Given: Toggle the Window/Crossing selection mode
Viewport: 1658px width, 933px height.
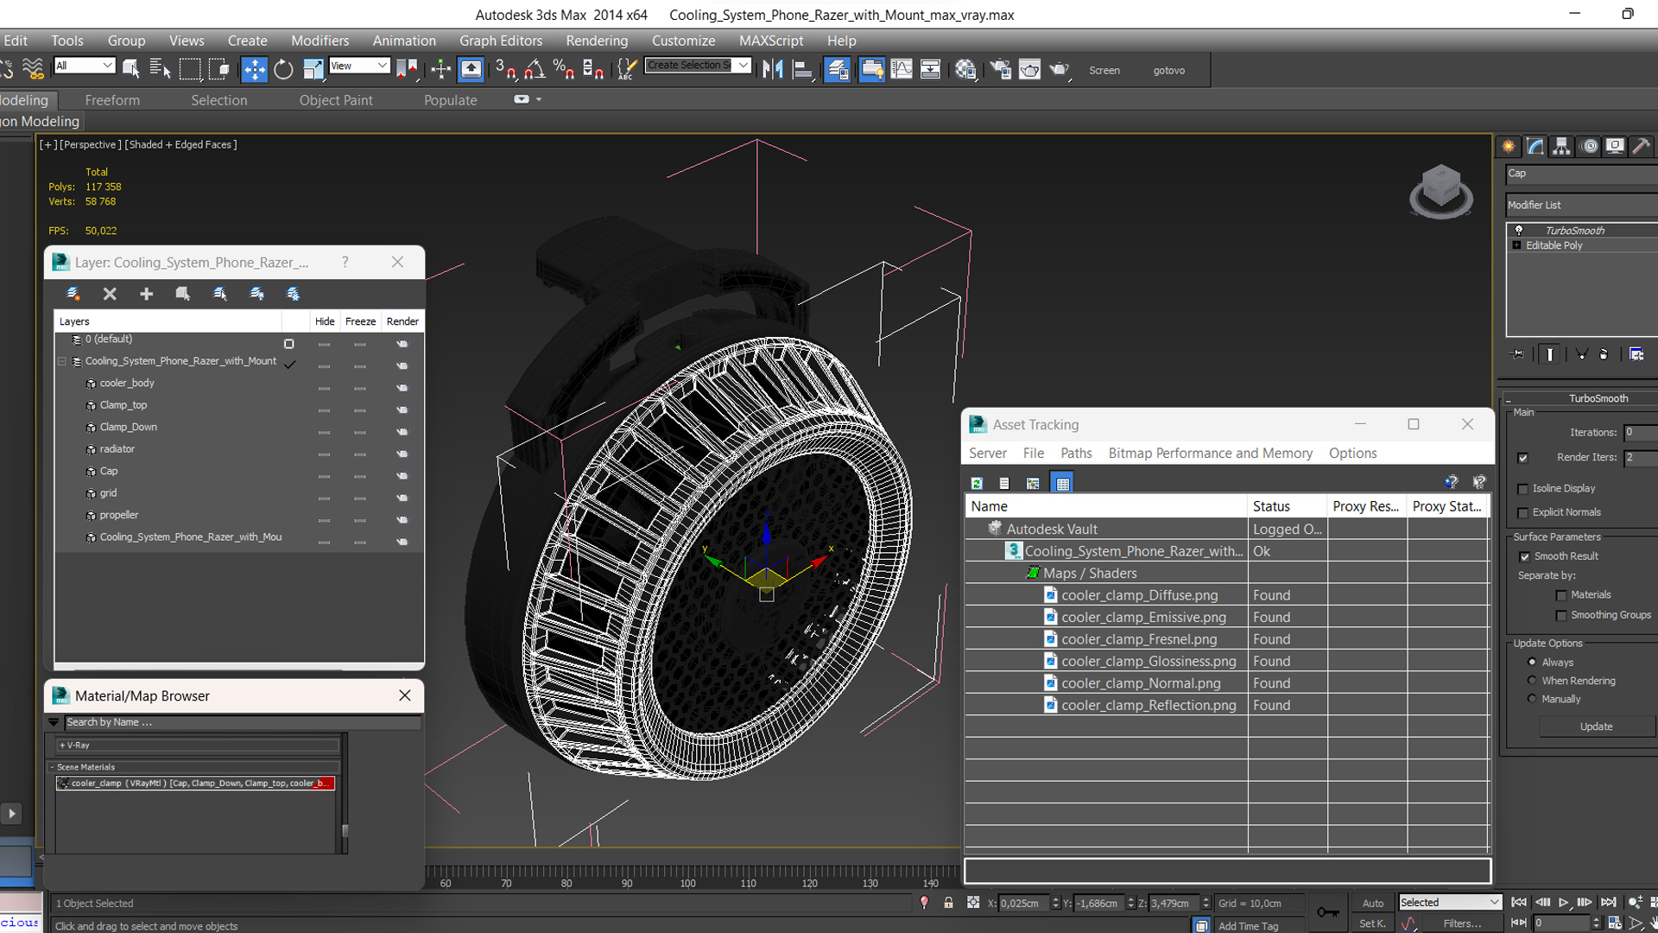Looking at the screenshot, I should click(x=218, y=69).
